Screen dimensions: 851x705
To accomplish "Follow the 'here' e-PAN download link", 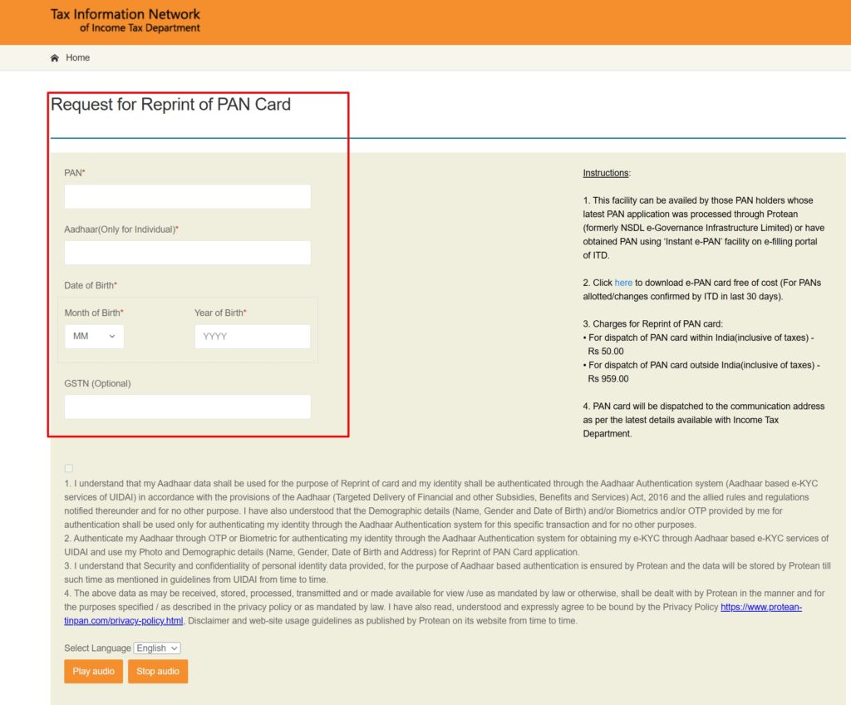I will click(x=623, y=283).
